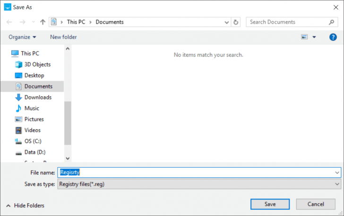Expand the chevron after This PC in address bar
Image resolution: width=344 pixels, height=216 pixels.
pos(90,22)
